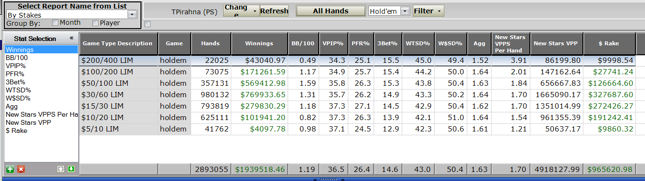Viewport: 645px width, 181px height.
Task: Select W$SD% in the stat list
Action: 41,98
